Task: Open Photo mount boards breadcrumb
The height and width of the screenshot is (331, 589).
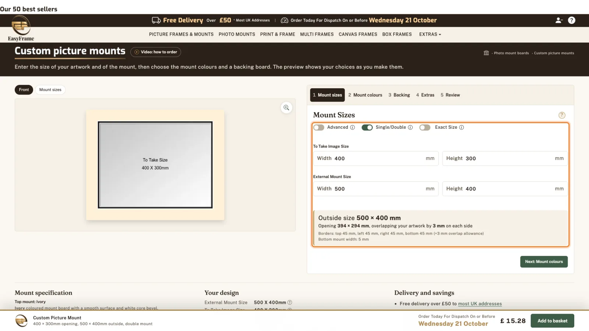Action: (511, 53)
